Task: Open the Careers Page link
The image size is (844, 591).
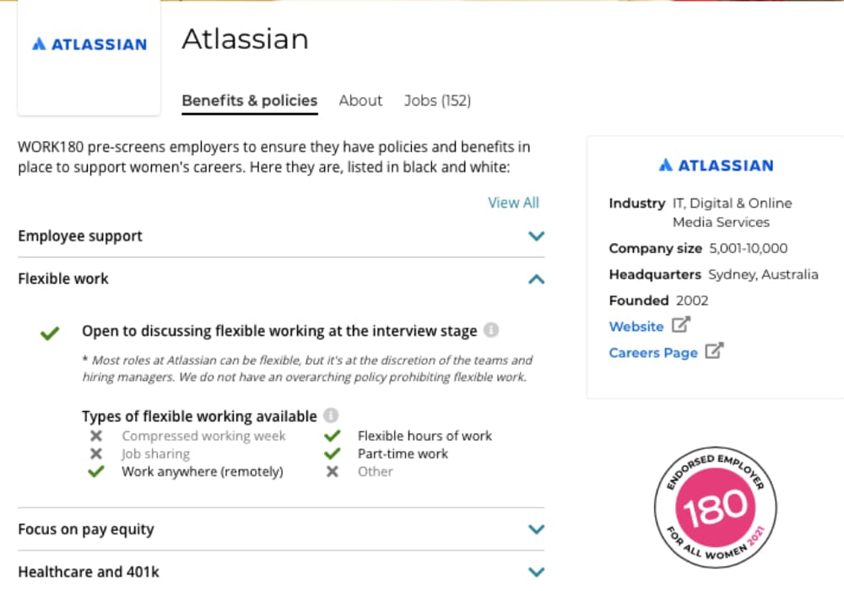Action: (653, 353)
